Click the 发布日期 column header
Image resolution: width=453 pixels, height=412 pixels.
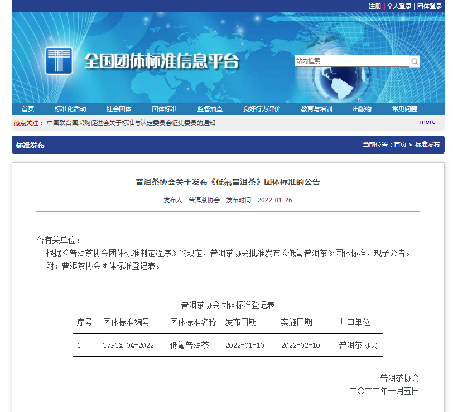coord(241,322)
